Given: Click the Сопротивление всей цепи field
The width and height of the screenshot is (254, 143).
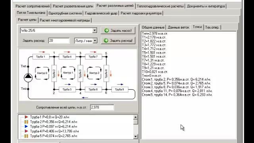Looking at the screenshot, I should (102, 107).
